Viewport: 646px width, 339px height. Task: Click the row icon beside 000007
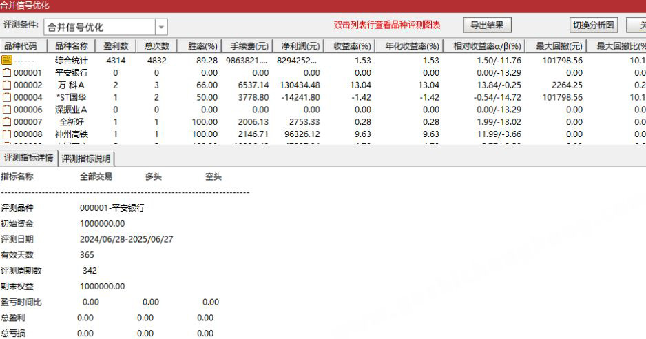[7, 122]
